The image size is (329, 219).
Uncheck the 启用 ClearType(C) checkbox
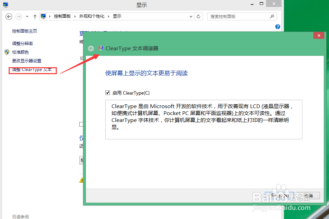(x=108, y=93)
